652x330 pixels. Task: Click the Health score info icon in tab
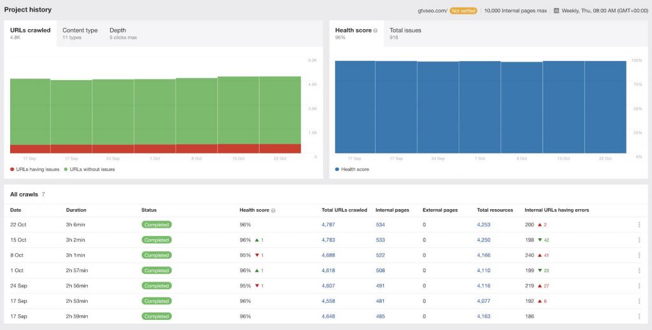point(376,31)
